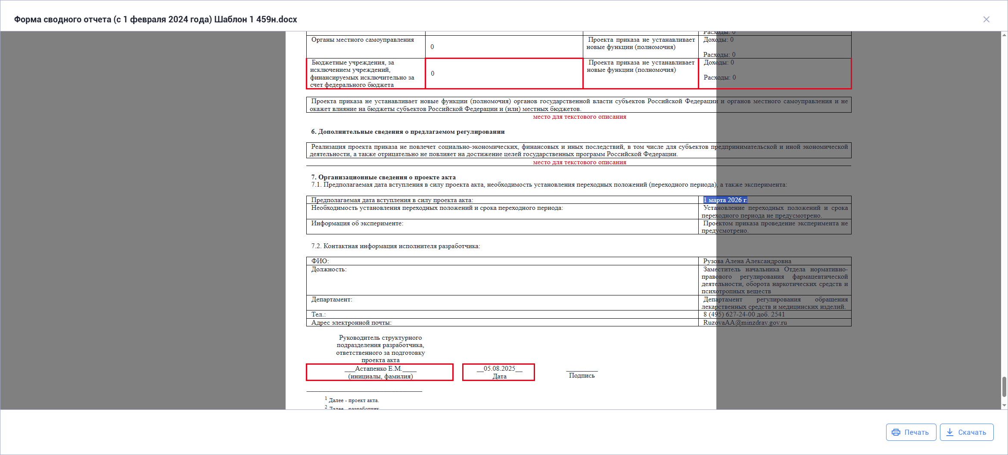Viewport: 1008px width, 455px height.
Task: Click the scrollbar down arrow
Action: click(1004, 405)
